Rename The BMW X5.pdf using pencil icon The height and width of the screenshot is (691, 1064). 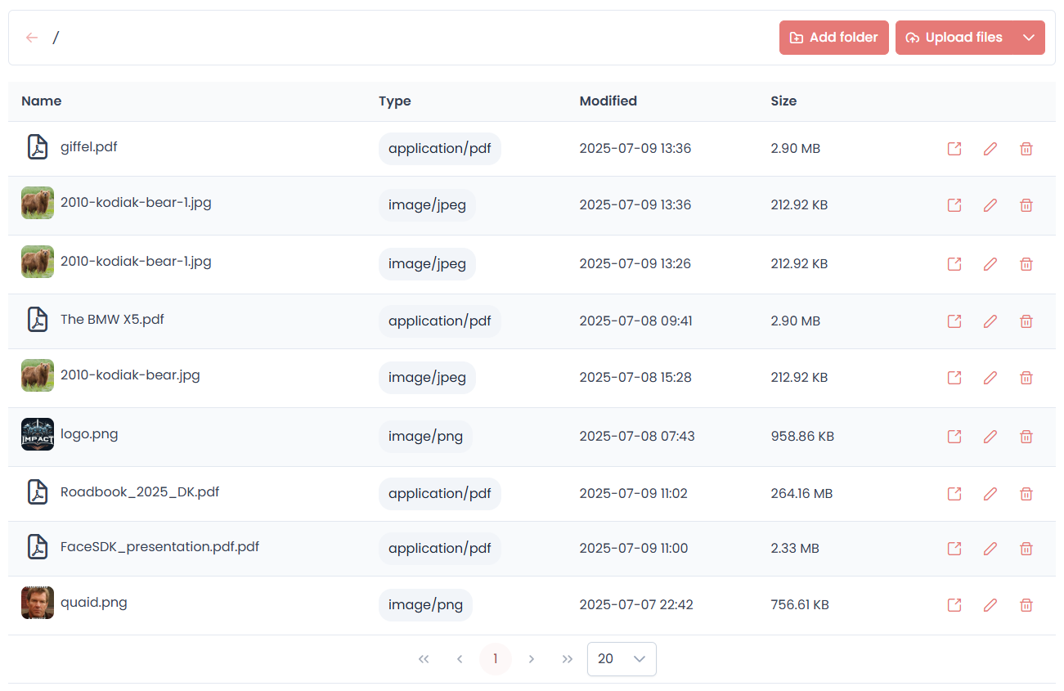(x=990, y=321)
